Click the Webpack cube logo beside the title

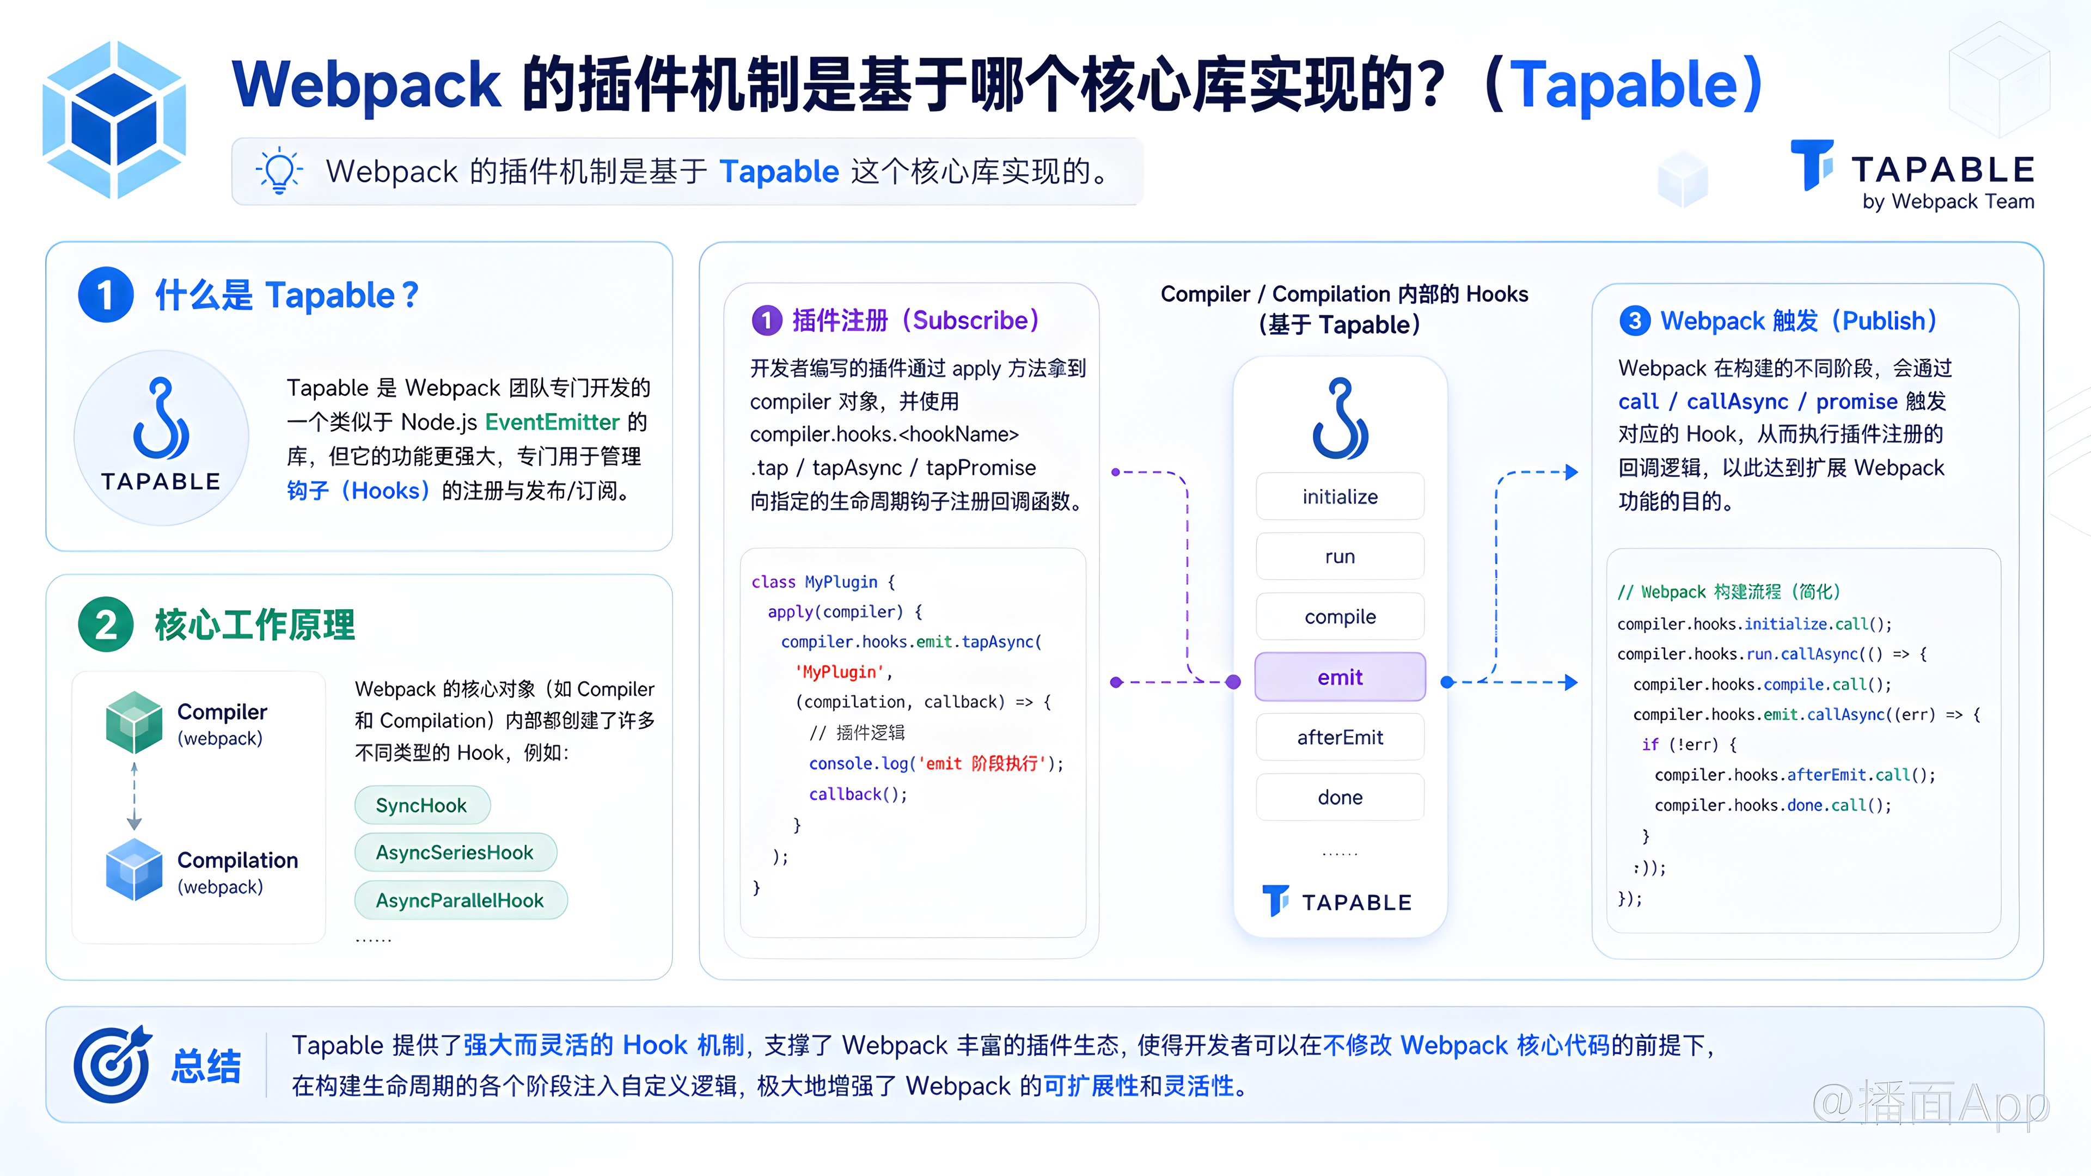114,120
